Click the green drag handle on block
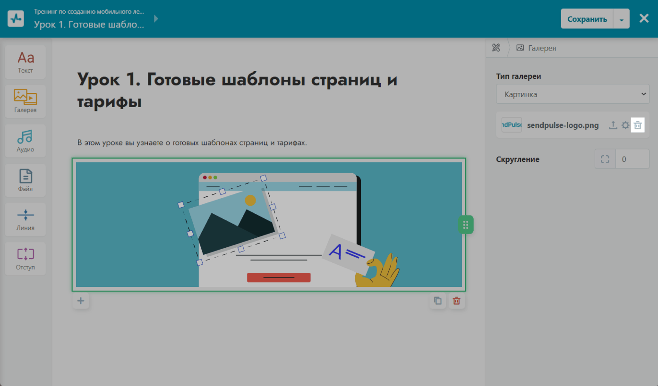Screen dimensions: 658x386 coord(465,225)
